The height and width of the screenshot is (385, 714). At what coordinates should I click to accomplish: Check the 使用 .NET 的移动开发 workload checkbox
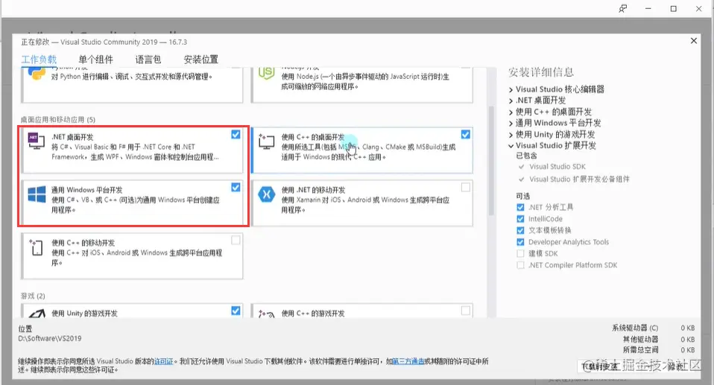click(x=465, y=187)
